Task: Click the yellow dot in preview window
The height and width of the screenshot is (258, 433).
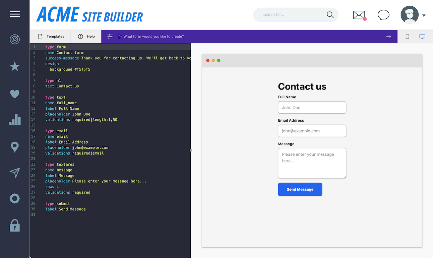Action: 213,60
